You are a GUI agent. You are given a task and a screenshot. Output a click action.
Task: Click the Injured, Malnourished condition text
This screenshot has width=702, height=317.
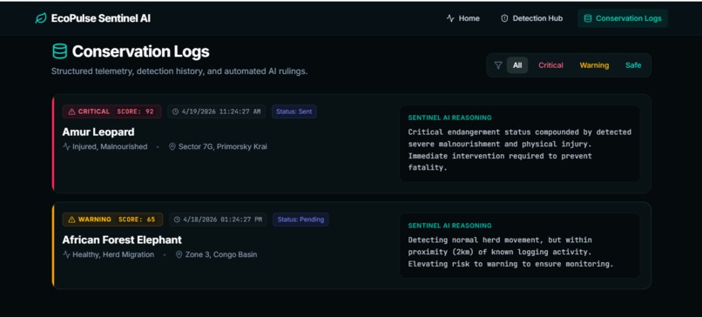click(x=110, y=146)
